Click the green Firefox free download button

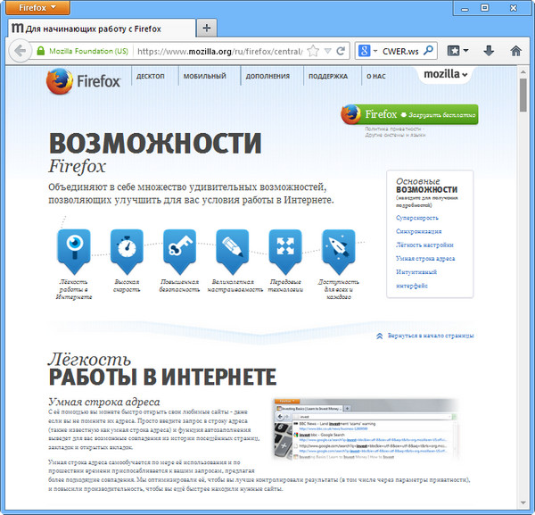click(x=408, y=115)
